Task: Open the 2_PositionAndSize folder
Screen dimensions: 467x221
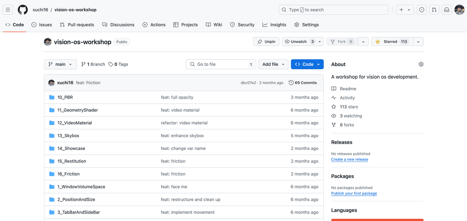Action: 76,200
